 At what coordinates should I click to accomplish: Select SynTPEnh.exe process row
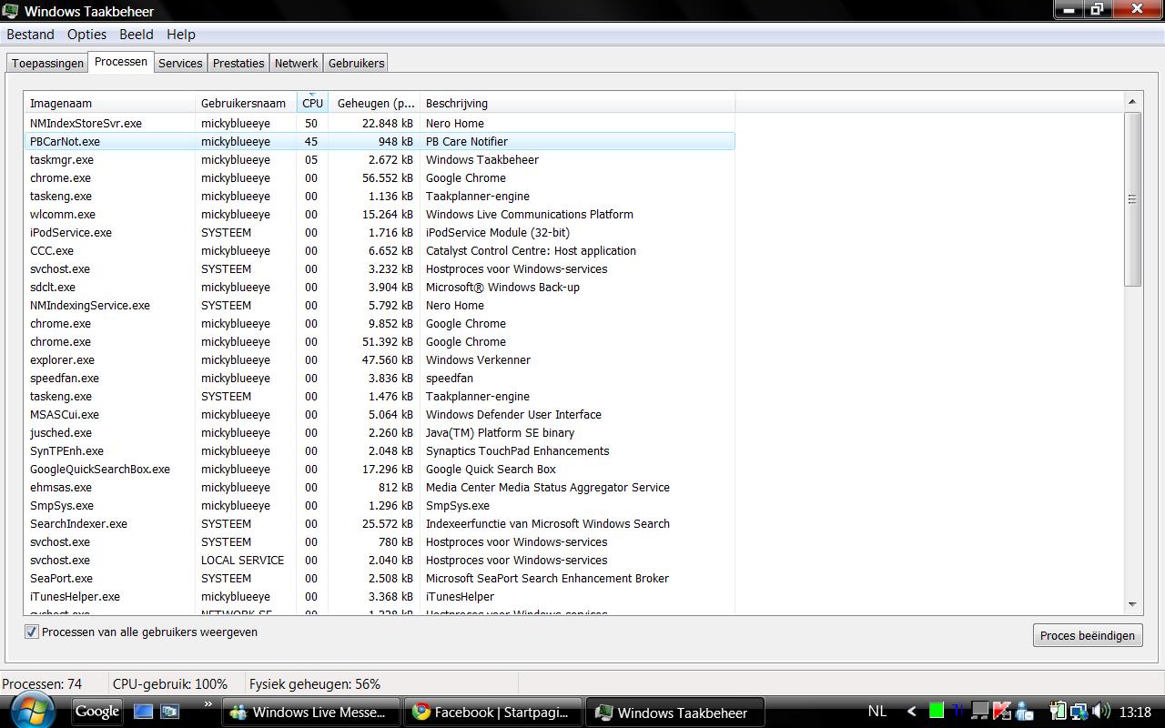click(380, 450)
